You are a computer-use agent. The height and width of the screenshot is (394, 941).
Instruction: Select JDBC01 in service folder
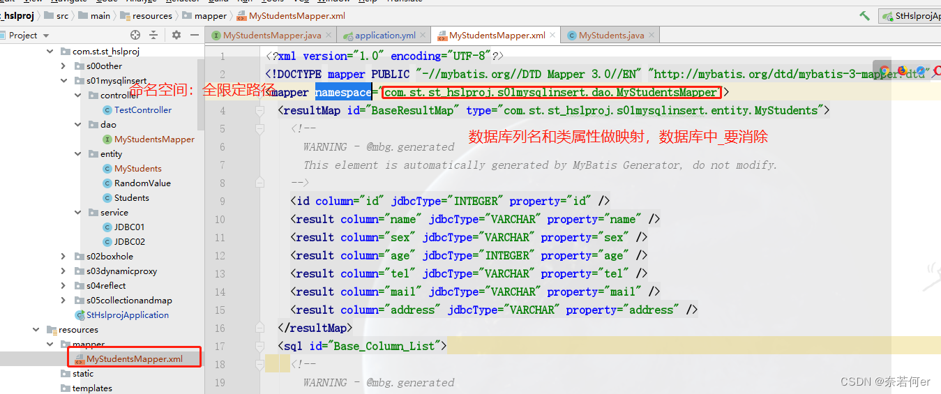[130, 227]
